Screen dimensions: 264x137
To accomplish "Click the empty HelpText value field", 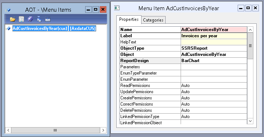I will coord(214,42).
